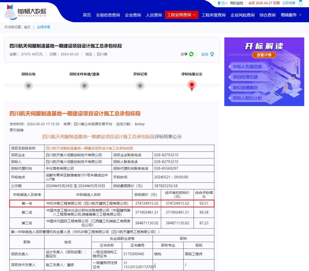Open the 企业查询 menu item
The width and height of the screenshot is (309, 271).
click(x=133, y=15)
